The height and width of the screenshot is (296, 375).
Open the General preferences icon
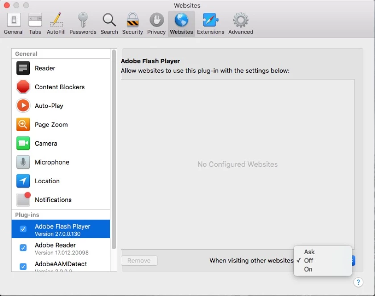14,20
